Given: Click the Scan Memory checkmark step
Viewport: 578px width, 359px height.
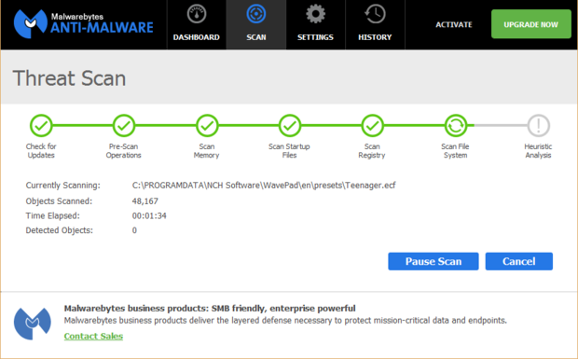Looking at the screenshot, I should (x=207, y=126).
